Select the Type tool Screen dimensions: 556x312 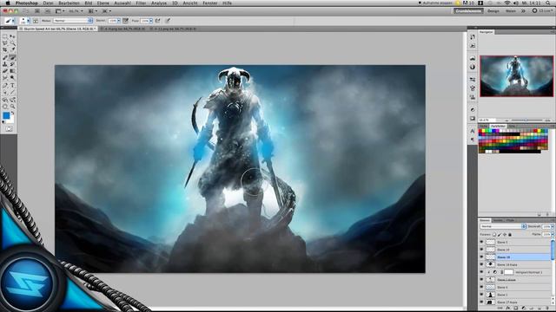click(12, 85)
